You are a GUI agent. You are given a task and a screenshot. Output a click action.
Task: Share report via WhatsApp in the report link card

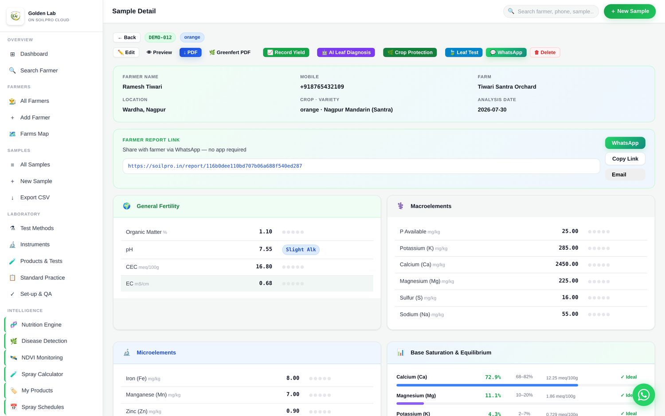[625, 143]
